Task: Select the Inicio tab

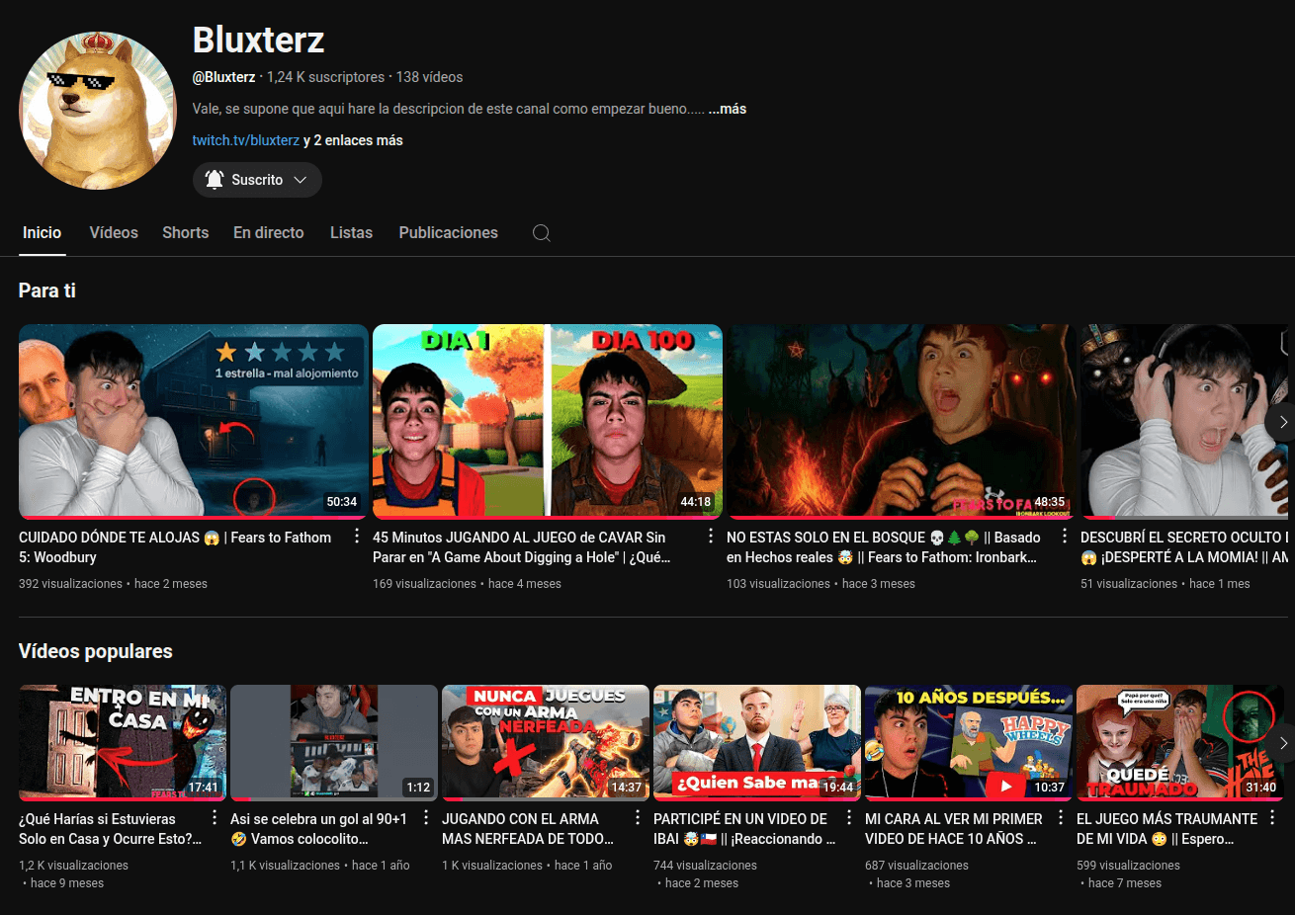Action: point(43,233)
